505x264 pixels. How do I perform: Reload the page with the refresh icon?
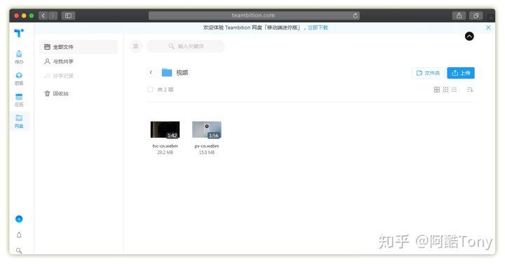[355, 15]
